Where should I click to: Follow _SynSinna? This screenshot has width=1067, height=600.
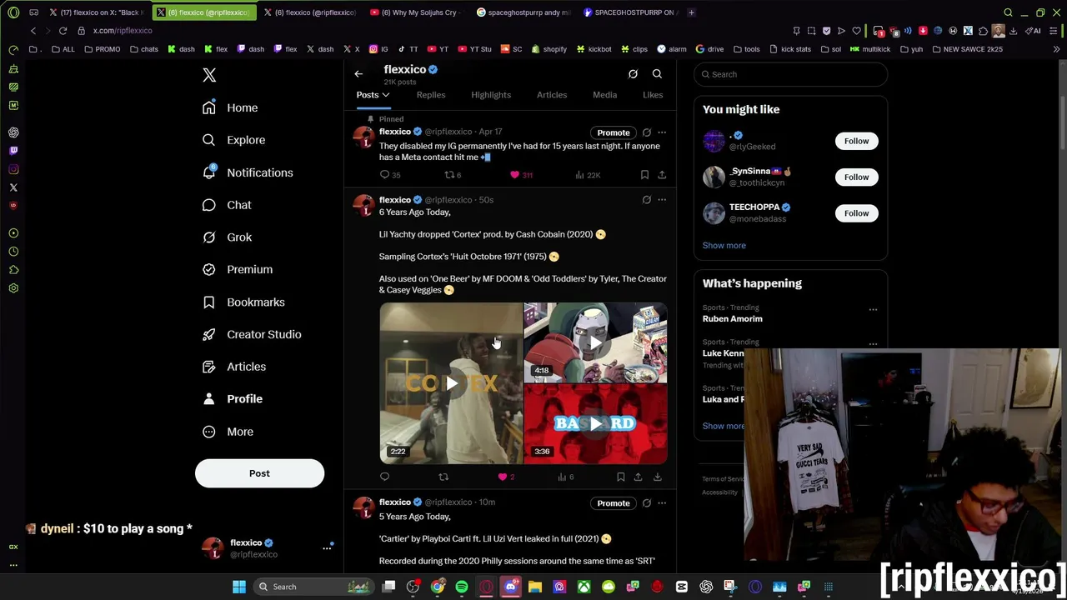coord(856,177)
